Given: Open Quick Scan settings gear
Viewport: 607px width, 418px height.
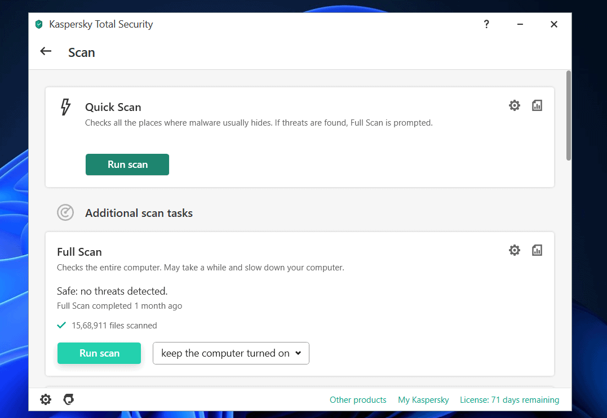Looking at the screenshot, I should tap(514, 105).
